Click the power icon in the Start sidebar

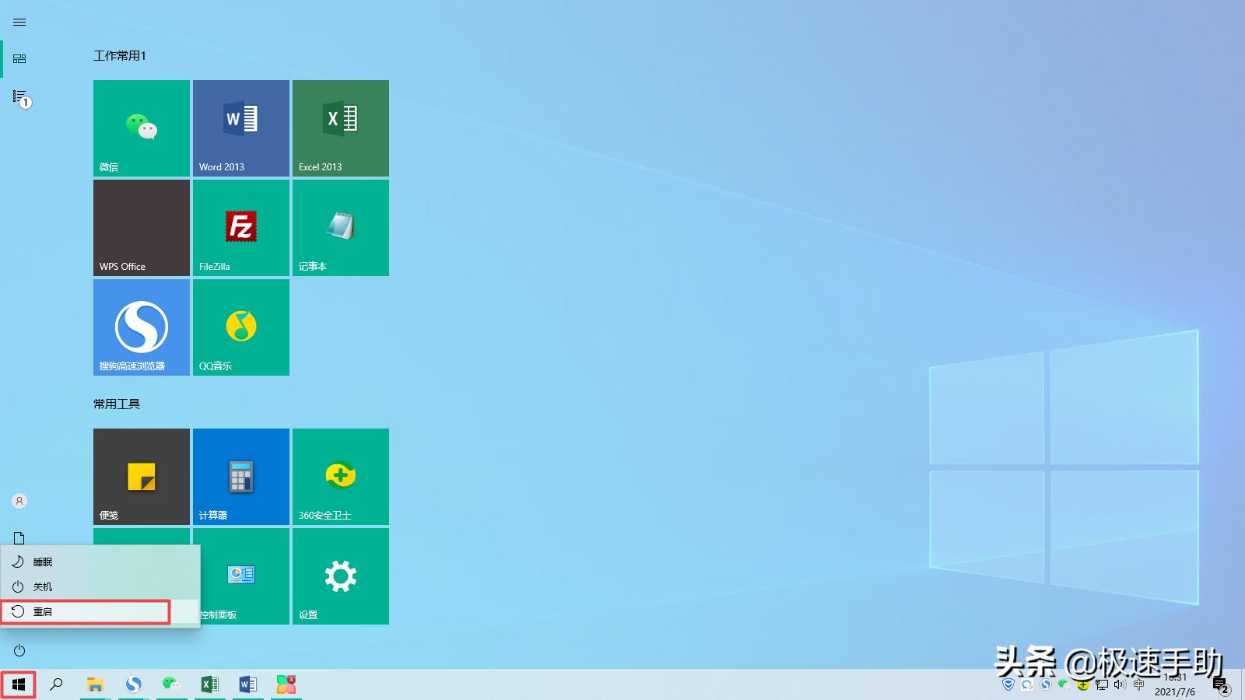coord(19,650)
